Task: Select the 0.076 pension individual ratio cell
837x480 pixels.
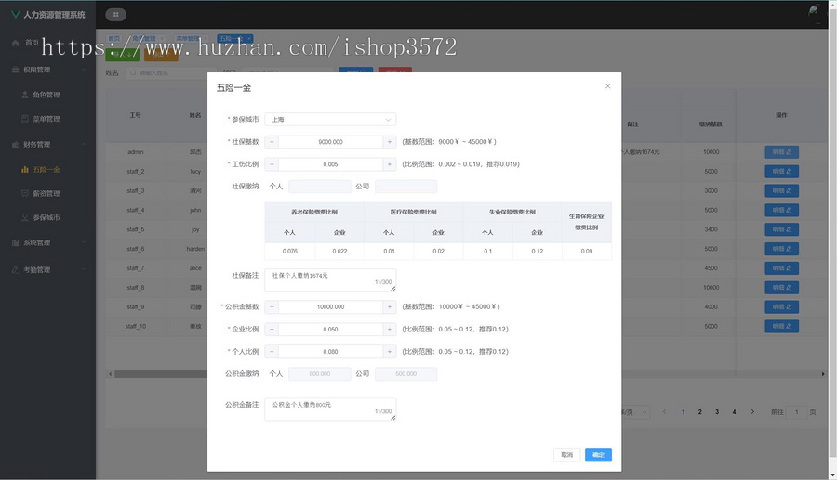Action: click(x=290, y=251)
